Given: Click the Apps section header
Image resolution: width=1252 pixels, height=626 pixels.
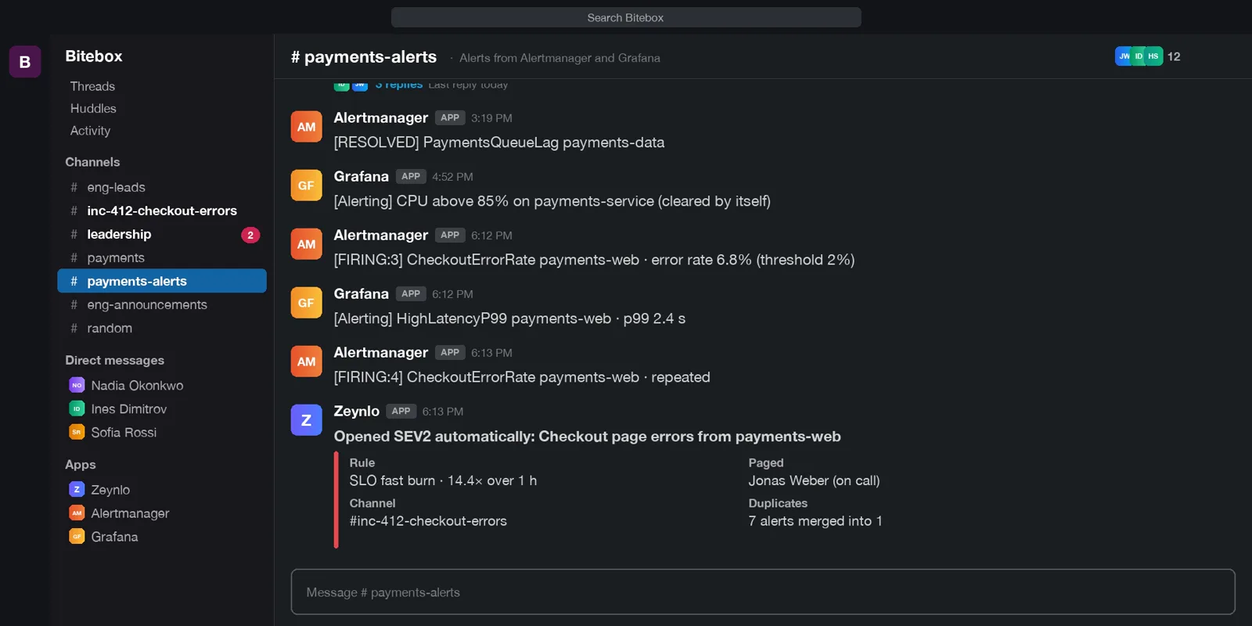Looking at the screenshot, I should coord(81,465).
